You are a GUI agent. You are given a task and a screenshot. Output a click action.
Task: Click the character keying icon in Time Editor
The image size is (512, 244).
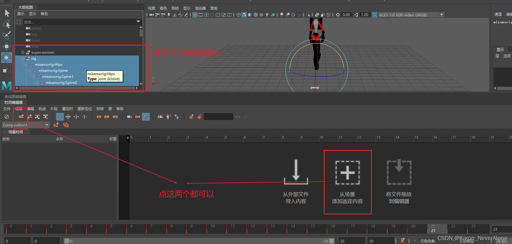click(168, 117)
